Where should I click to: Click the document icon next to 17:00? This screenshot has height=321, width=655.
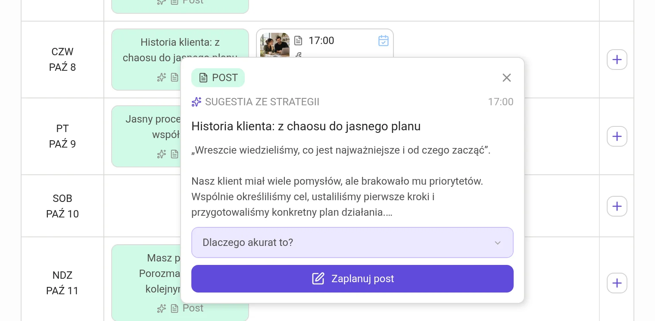coord(298,41)
